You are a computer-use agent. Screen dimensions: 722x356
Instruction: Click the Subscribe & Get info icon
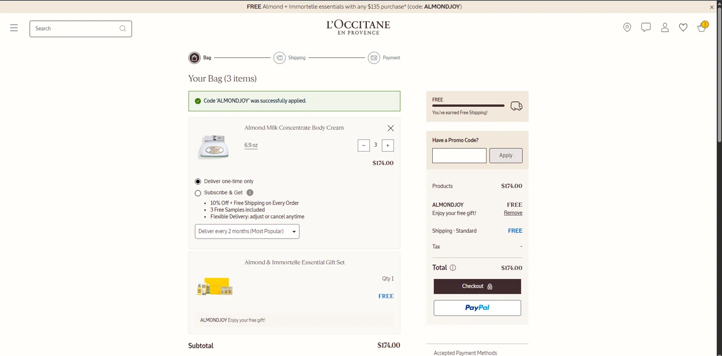(250, 192)
